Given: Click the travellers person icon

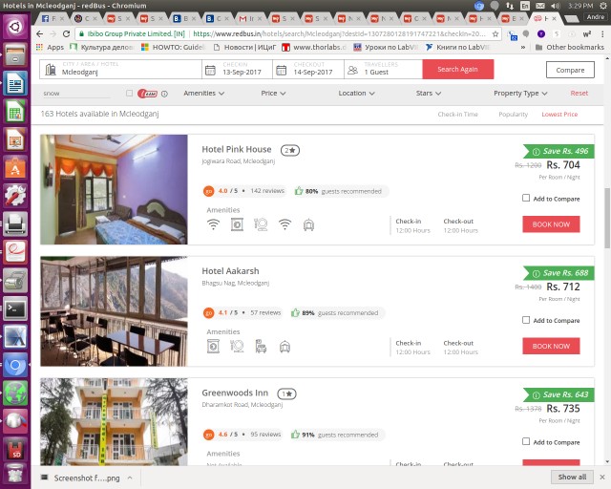Looking at the screenshot, I should coord(352,69).
